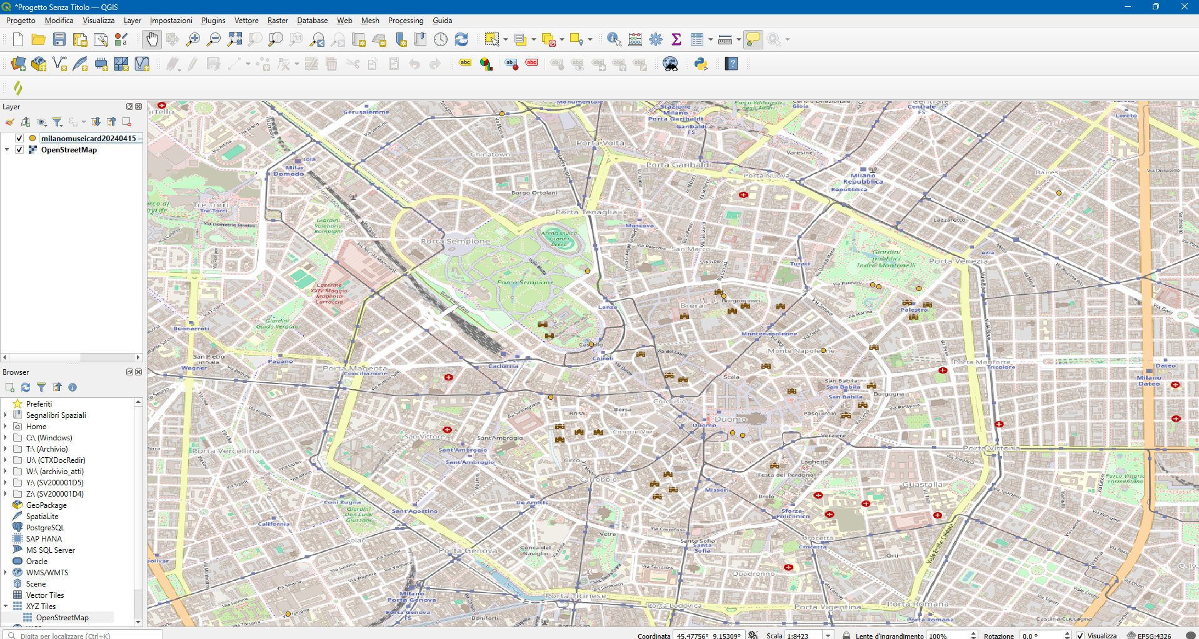Open the Processing Toolbox gear icon

point(656,39)
